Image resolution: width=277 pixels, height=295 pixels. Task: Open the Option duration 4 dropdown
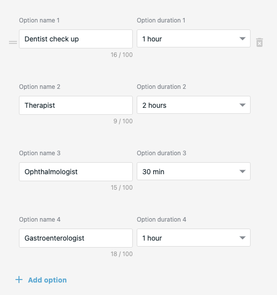coord(194,238)
